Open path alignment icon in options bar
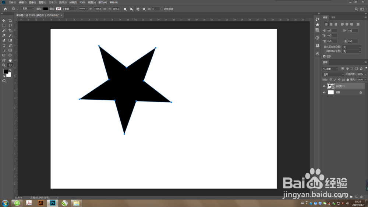Screen dimensions: 368x207 131,9
